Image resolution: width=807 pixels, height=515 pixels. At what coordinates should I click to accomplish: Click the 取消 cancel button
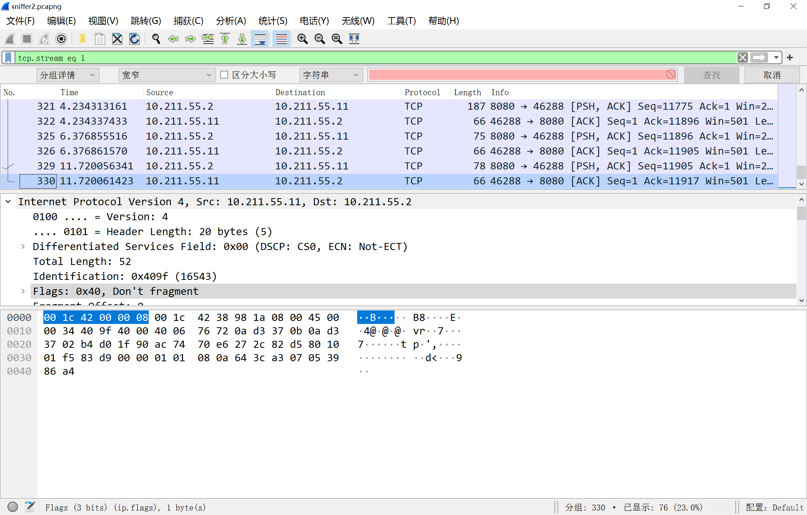[x=772, y=75]
